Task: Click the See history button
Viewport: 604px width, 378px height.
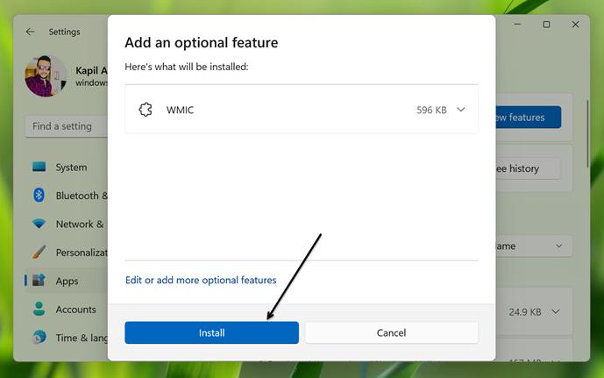Action: pyautogui.click(x=524, y=168)
